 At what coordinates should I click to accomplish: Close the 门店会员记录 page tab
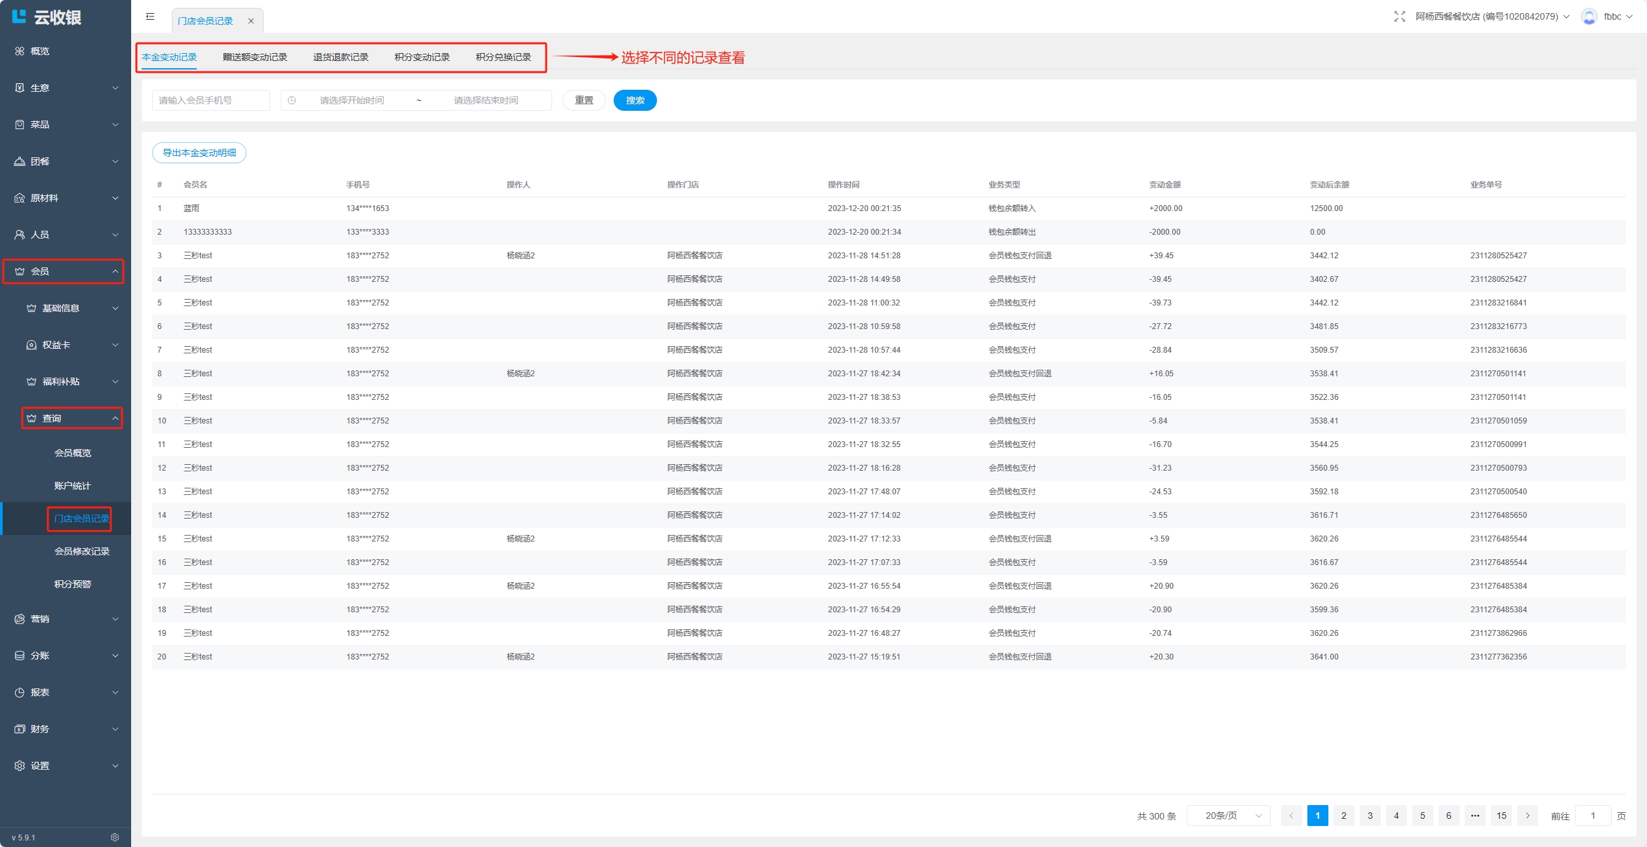coord(250,21)
